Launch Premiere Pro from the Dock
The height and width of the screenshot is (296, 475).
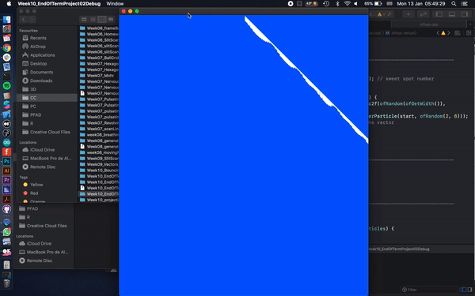click(6, 180)
